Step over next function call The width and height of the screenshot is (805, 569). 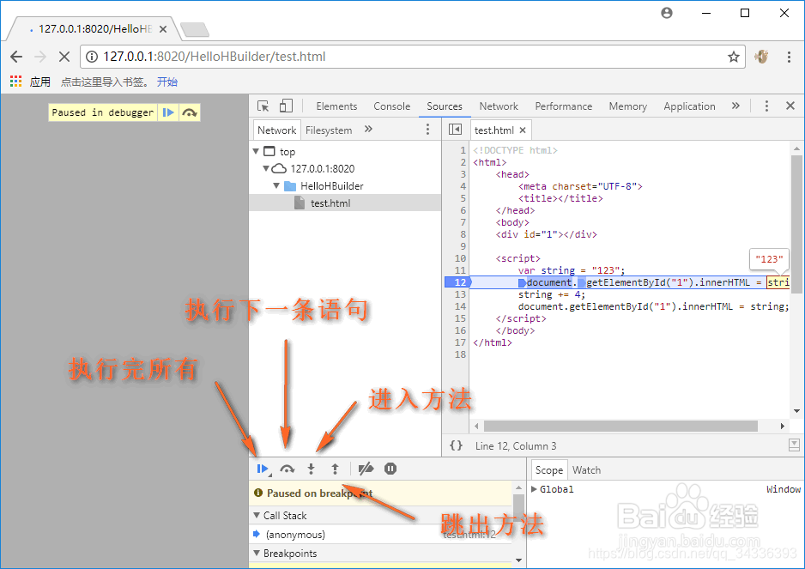point(287,469)
